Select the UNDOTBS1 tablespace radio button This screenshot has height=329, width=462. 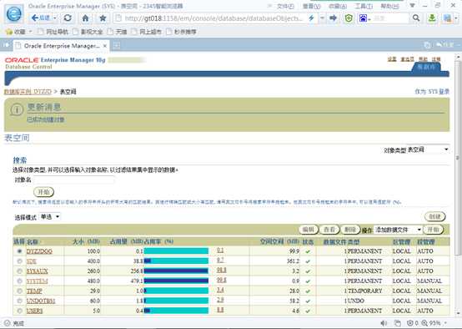tap(19, 301)
